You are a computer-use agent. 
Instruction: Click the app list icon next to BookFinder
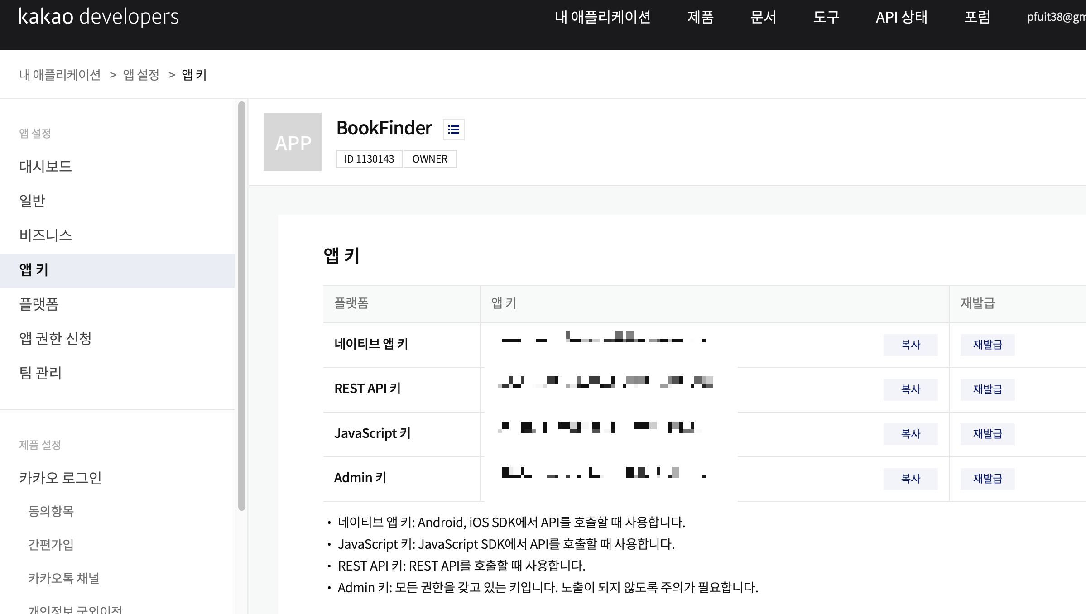[x=453, y=130]
